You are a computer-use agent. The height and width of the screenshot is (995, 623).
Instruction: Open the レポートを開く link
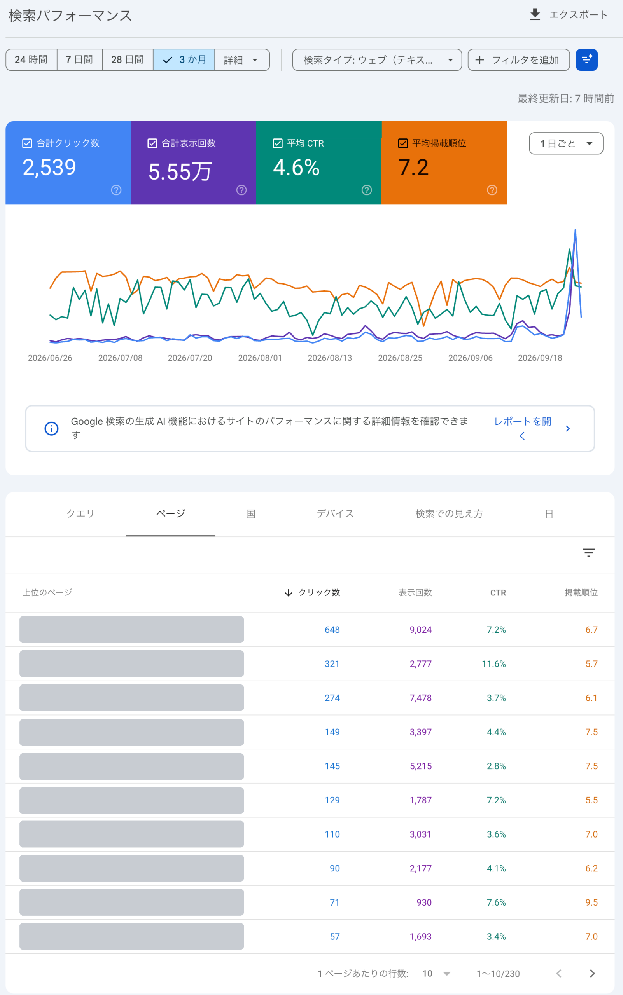point(522,428)
